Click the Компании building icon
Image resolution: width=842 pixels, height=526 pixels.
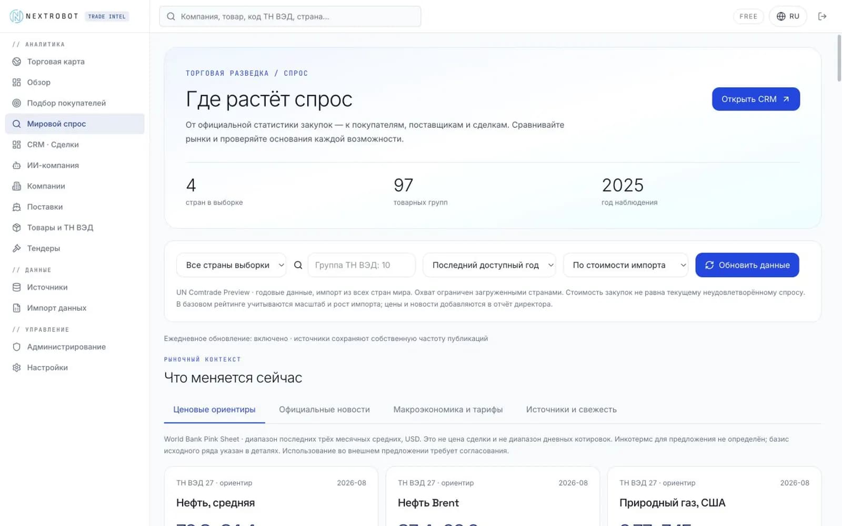(17, 186)
